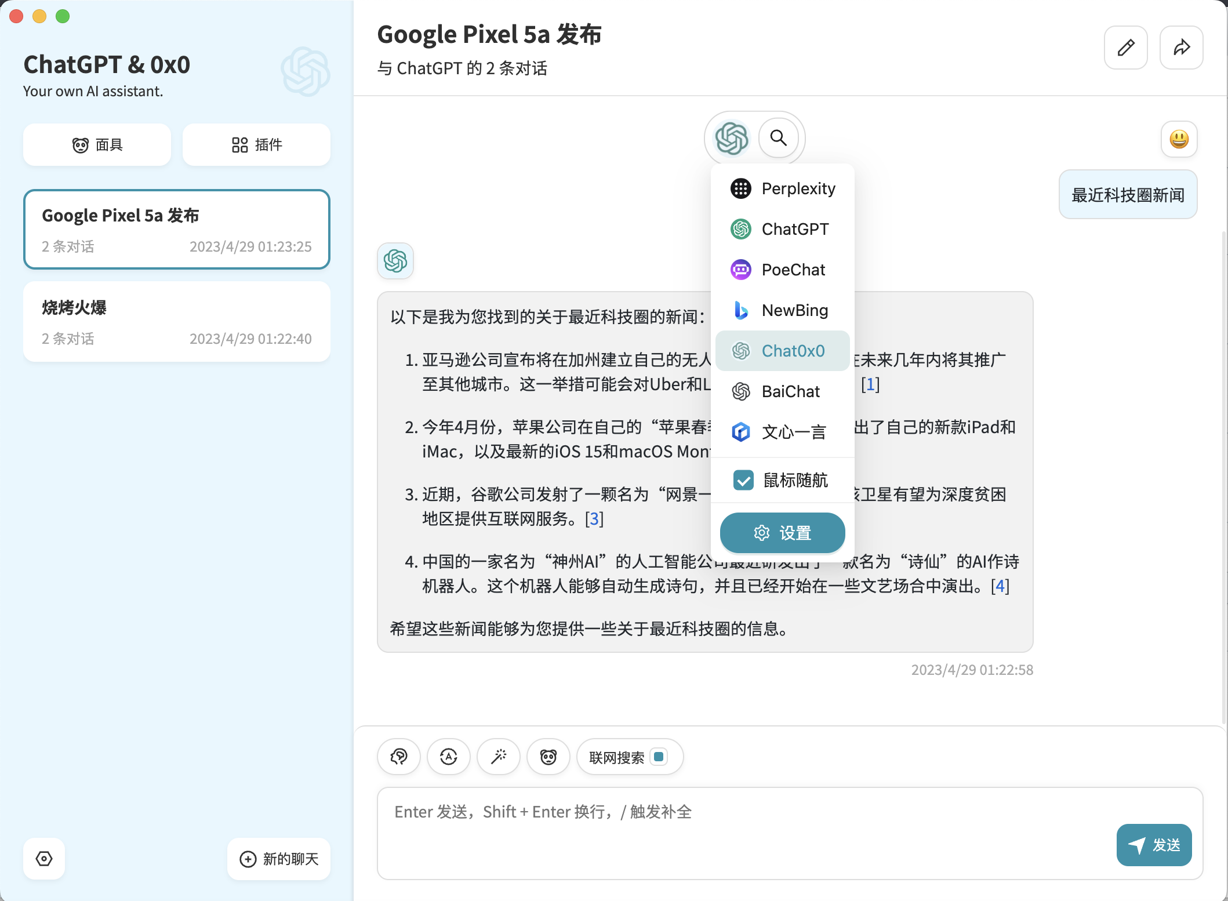Click the edit pencil icon at top right

click(1125, 47)
